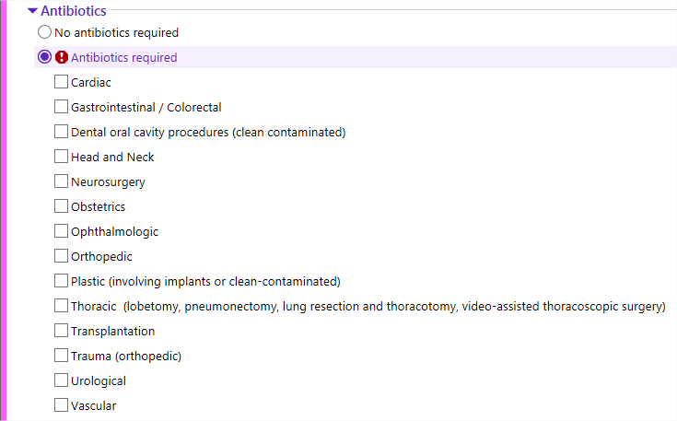
Task: Tick the Orthopedic checkbox
Action: pos(61,256)
